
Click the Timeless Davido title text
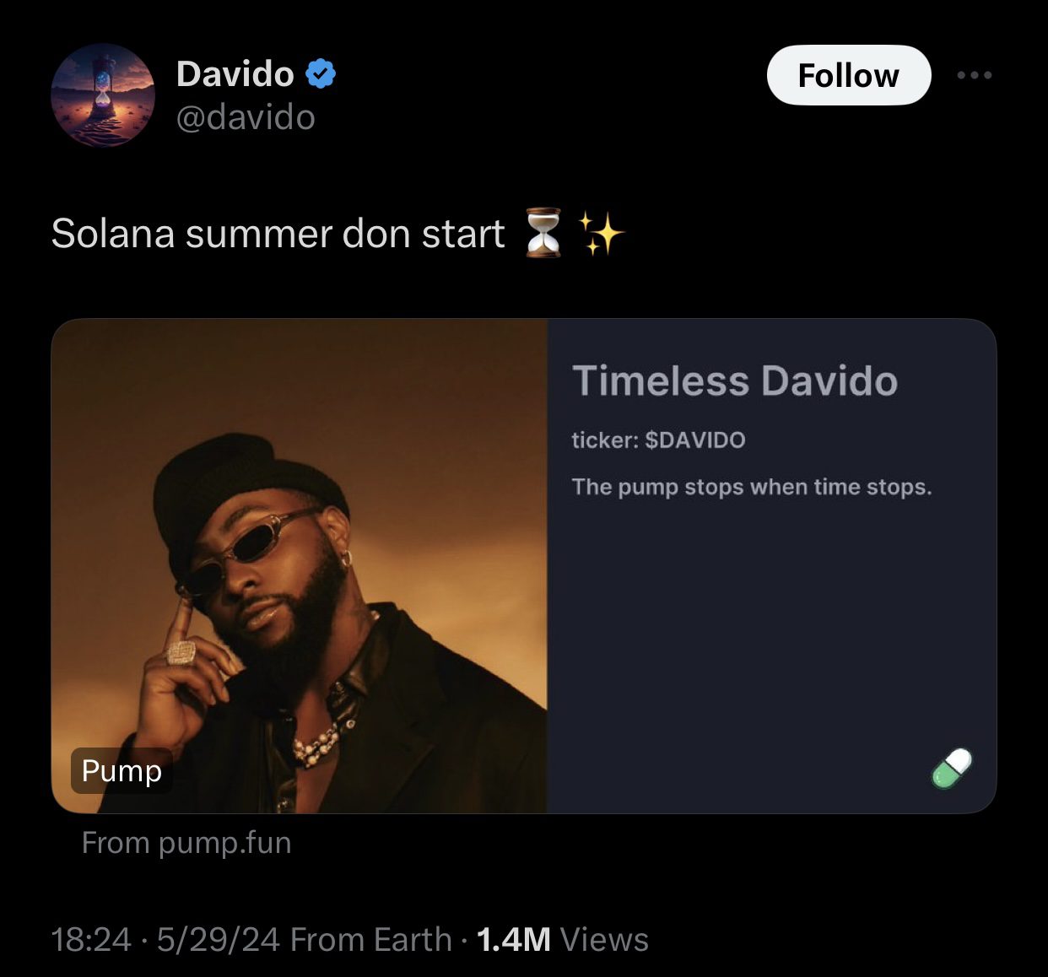tap(736, 381)
